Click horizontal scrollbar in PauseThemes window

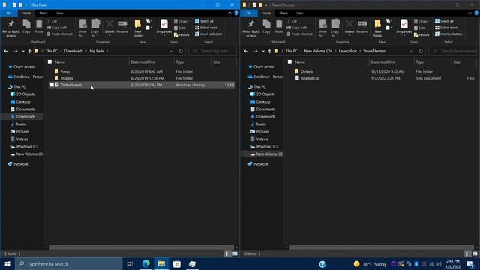coord(382,247)
